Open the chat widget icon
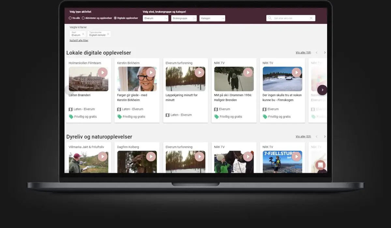The image size is (391, 228). pyautogui.click(x=320, y=165)
